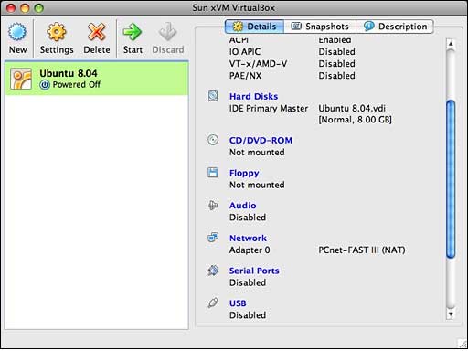The height and width of the screenshot is (351, 468).
Task: Open Settings with the gear icon
Action: tap(57, 32)
